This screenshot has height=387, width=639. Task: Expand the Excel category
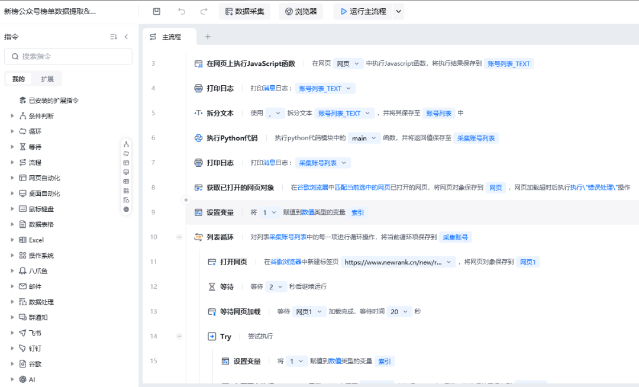coord(12,240)
